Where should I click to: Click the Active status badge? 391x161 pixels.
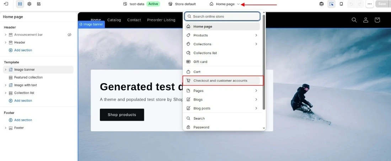[x=153, y=4]
